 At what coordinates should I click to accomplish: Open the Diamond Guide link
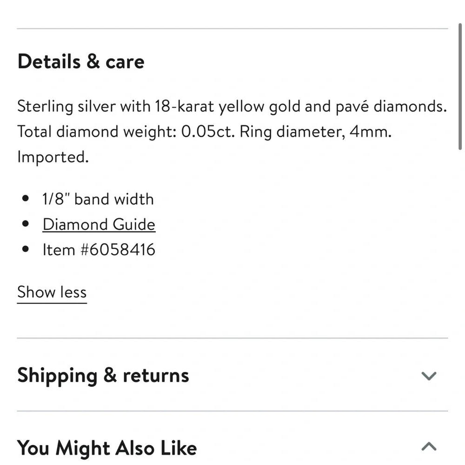[x=99, y=225]
